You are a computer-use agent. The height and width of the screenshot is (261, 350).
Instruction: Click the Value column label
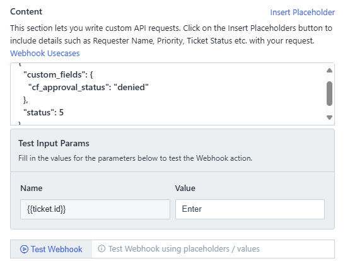(185, 188)
